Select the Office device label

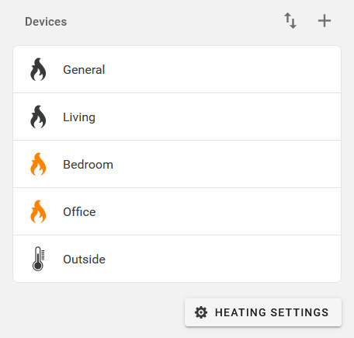click(x=79, y=212)
